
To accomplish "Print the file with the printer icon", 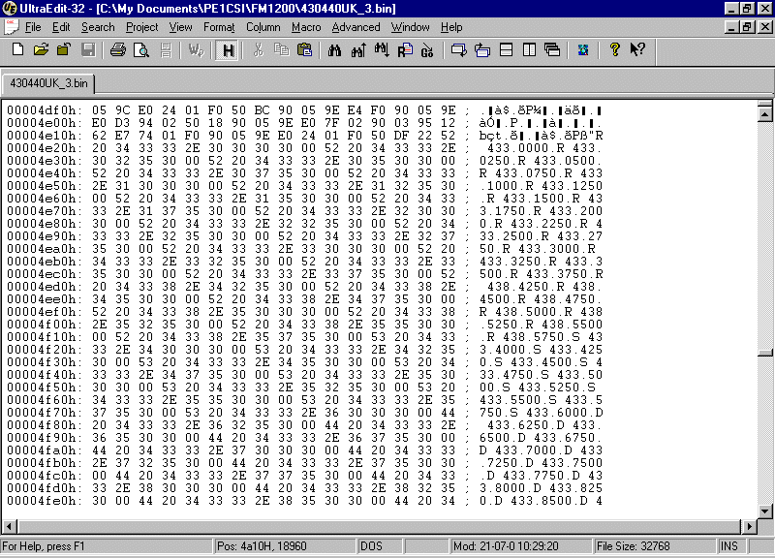I will (117, 50).
